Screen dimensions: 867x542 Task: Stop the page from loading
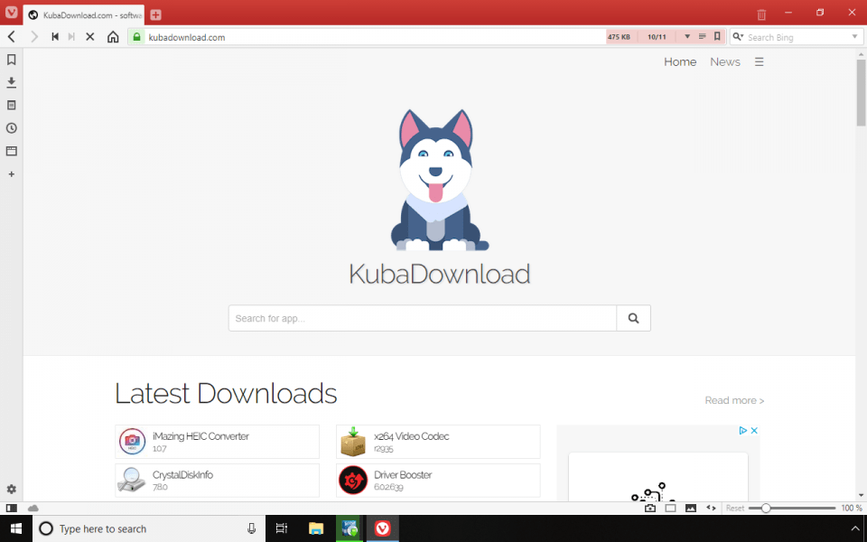click(90, 37)
